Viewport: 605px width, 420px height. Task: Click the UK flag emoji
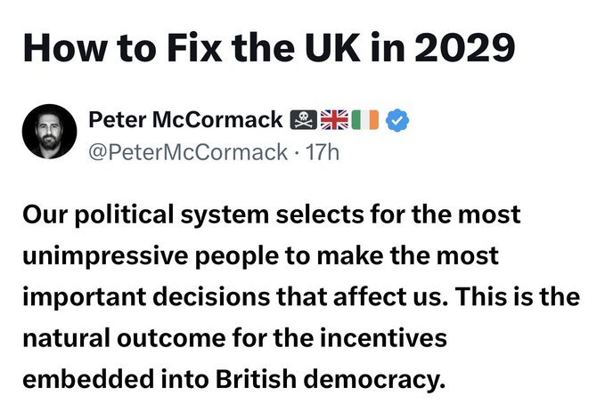(335, 119)
